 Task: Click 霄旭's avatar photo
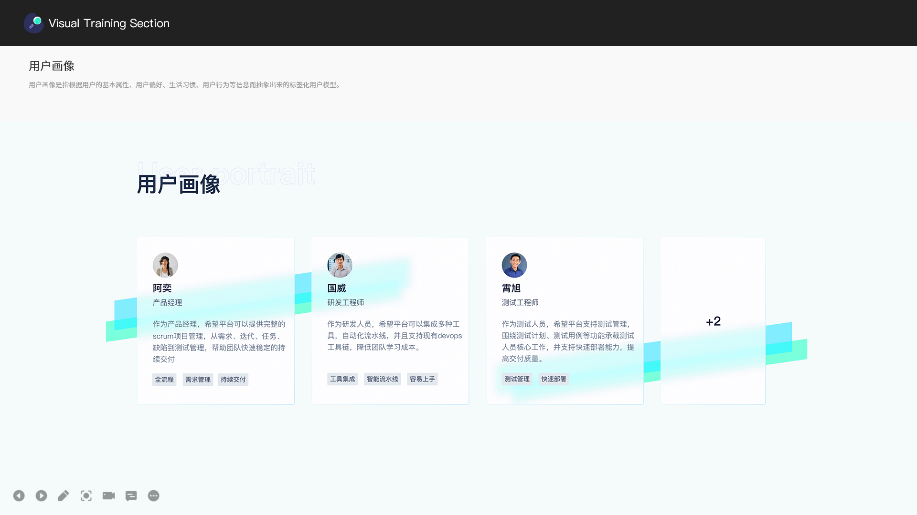point(514,265)
